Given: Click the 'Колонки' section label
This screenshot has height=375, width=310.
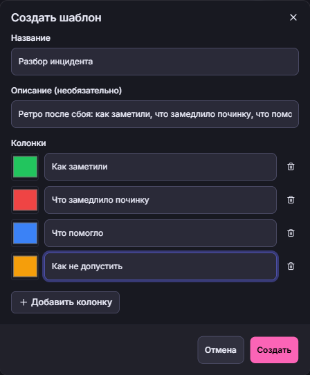Looking at the screenshot, I should (28, 143).
